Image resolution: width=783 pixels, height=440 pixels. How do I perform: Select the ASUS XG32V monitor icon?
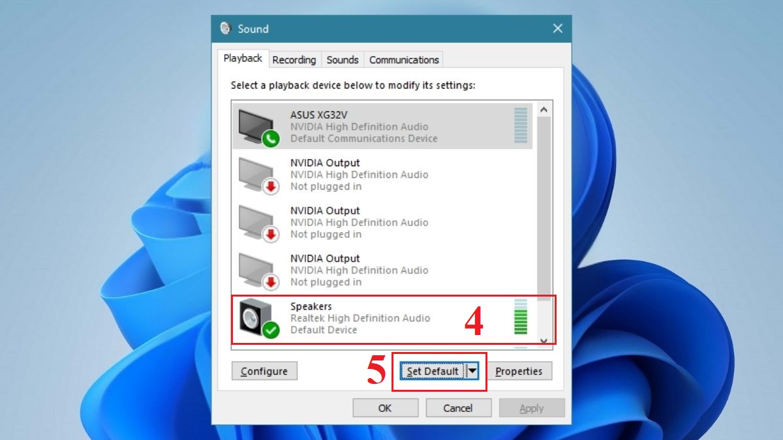coord(259,126)
